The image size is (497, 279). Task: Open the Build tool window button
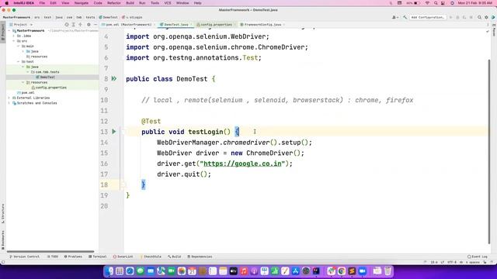coord(174,257)
